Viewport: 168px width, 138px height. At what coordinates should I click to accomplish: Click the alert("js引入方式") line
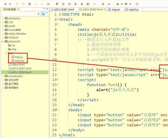pyautogui.click(x=117, y=90)
